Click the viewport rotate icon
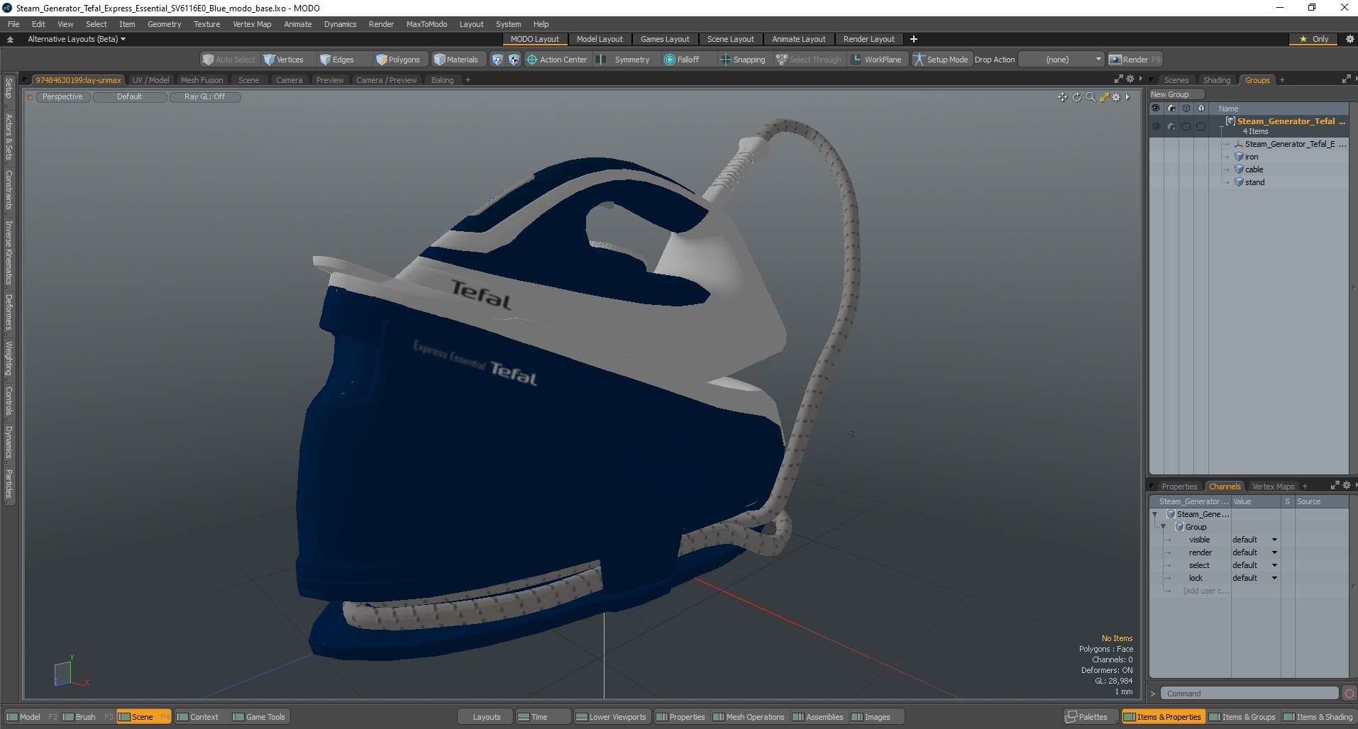This screenshot has height=729, width=1358. pyautogui.click(x=1076, y=97)
